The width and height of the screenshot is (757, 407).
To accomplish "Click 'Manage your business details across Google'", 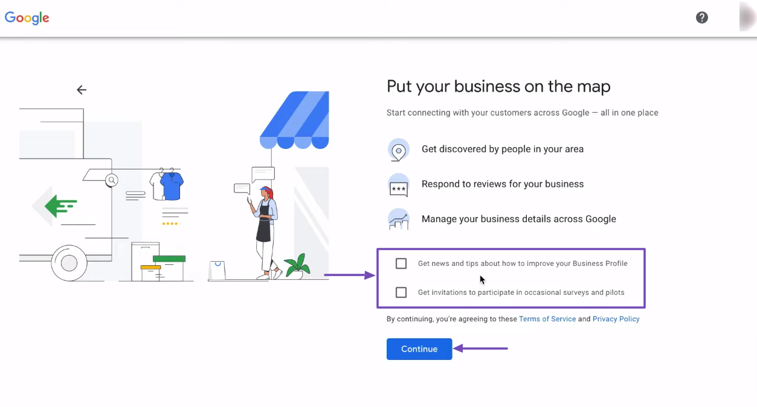I will click(519, 219).
